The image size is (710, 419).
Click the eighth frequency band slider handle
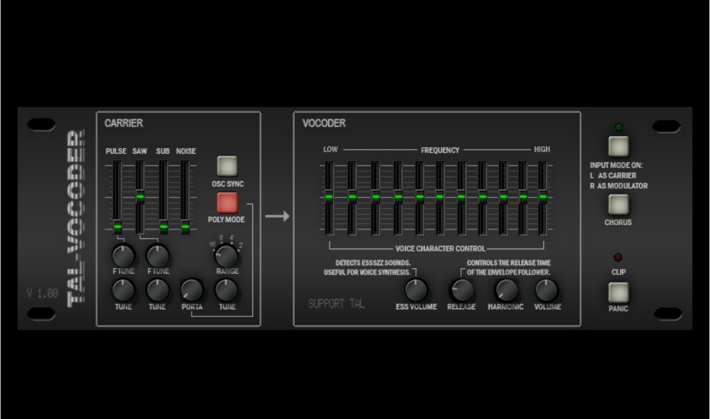pyautogui.click(x=482, y=197)
